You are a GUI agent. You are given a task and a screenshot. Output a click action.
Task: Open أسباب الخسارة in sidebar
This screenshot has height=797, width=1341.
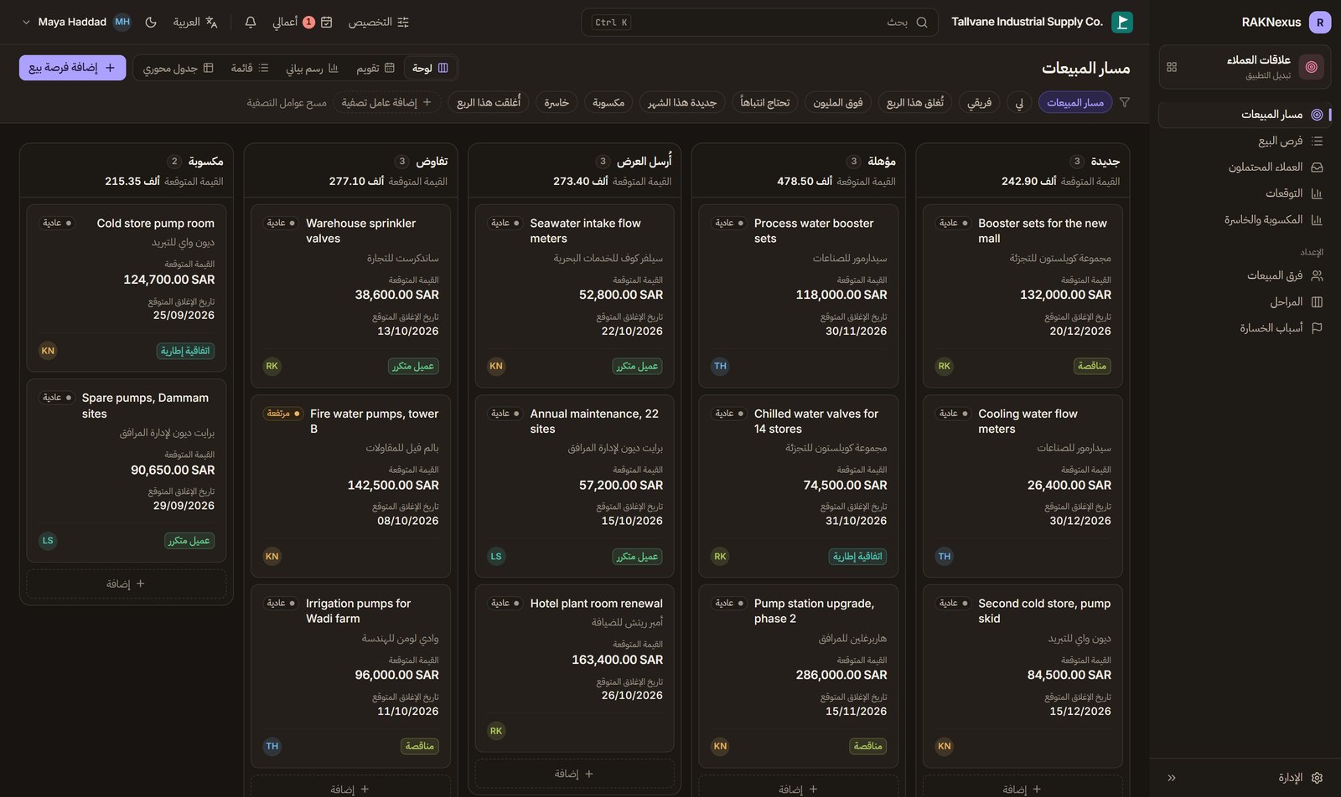click(1245, 328)
